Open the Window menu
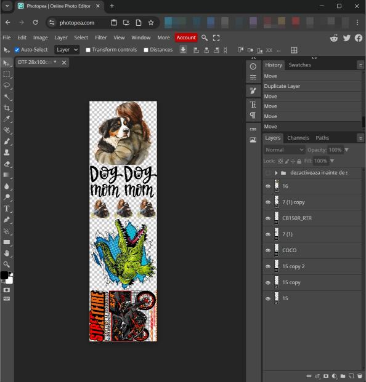 tap(140, 38)
